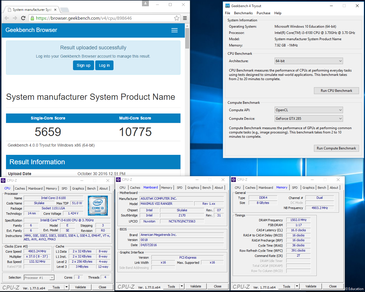Click the secure padlock icon in address bar

32,18
